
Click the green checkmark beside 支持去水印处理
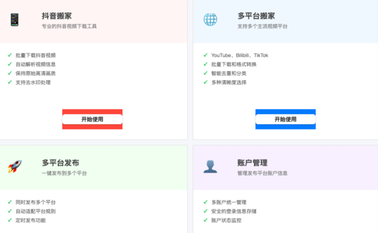click(10, 82)
